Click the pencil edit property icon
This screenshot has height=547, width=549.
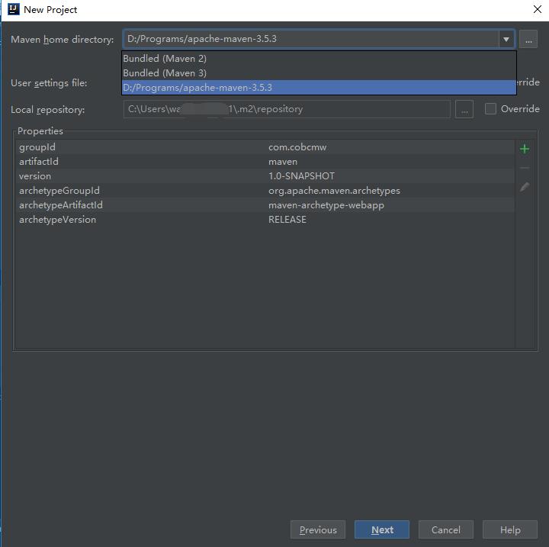pyautogui.click(x=524, y=187)
